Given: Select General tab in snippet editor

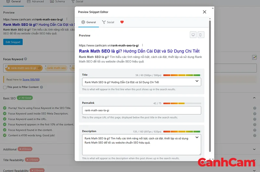Looking at the screenshot, I should pos(88,22).
